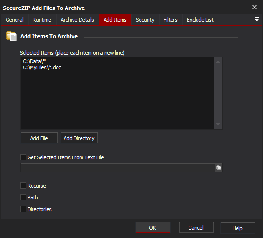Confirm with the OK button
The width and height of the screenshot is (263, 238).
pos(153,228)
